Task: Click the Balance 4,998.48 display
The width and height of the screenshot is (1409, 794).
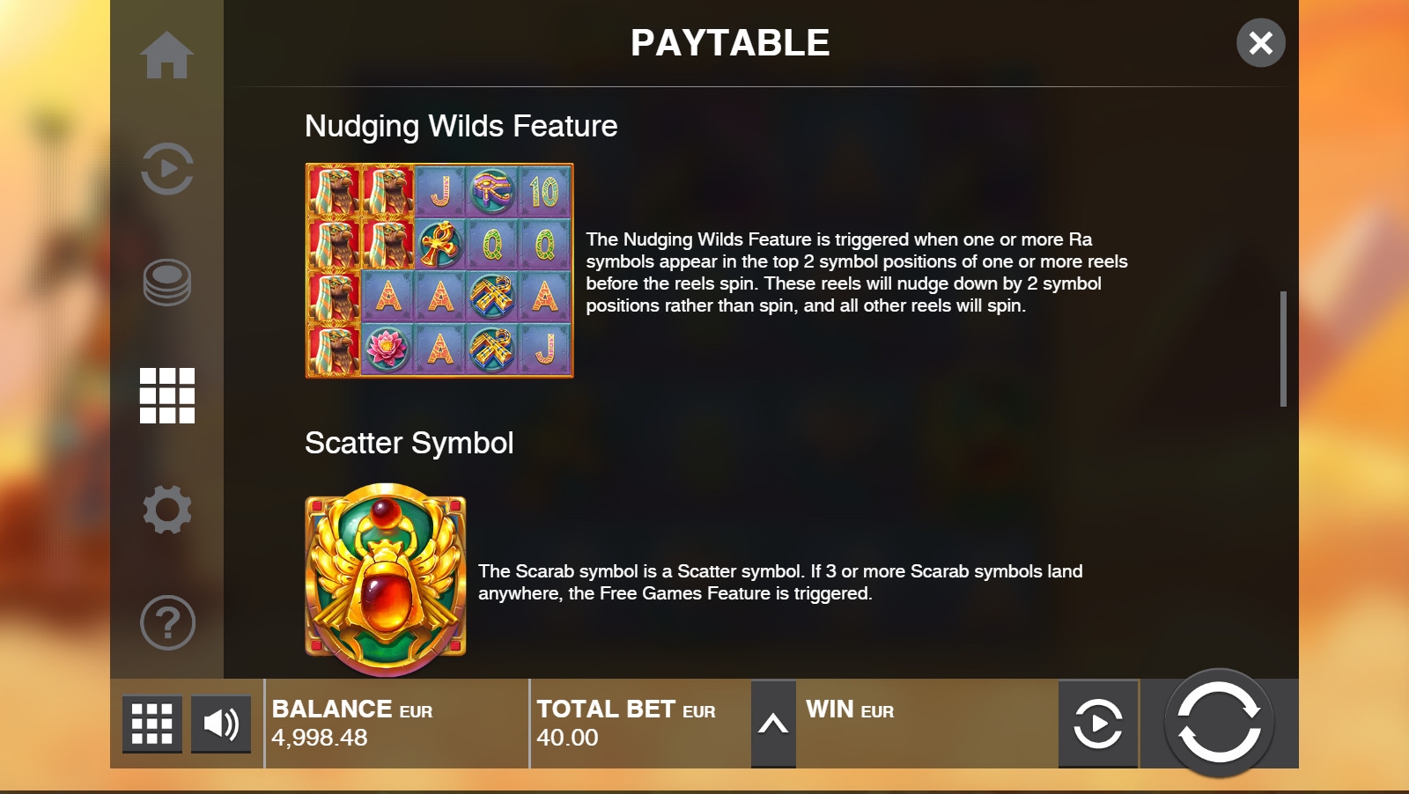Action: pos(397,724)
